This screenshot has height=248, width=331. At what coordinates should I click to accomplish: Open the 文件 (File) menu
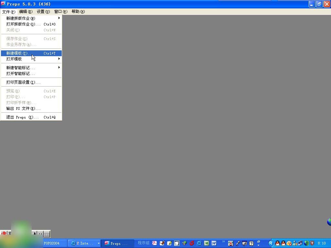(x=9, y=12)
